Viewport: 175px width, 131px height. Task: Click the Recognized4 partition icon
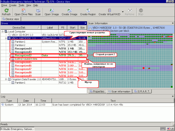[13, 48]
